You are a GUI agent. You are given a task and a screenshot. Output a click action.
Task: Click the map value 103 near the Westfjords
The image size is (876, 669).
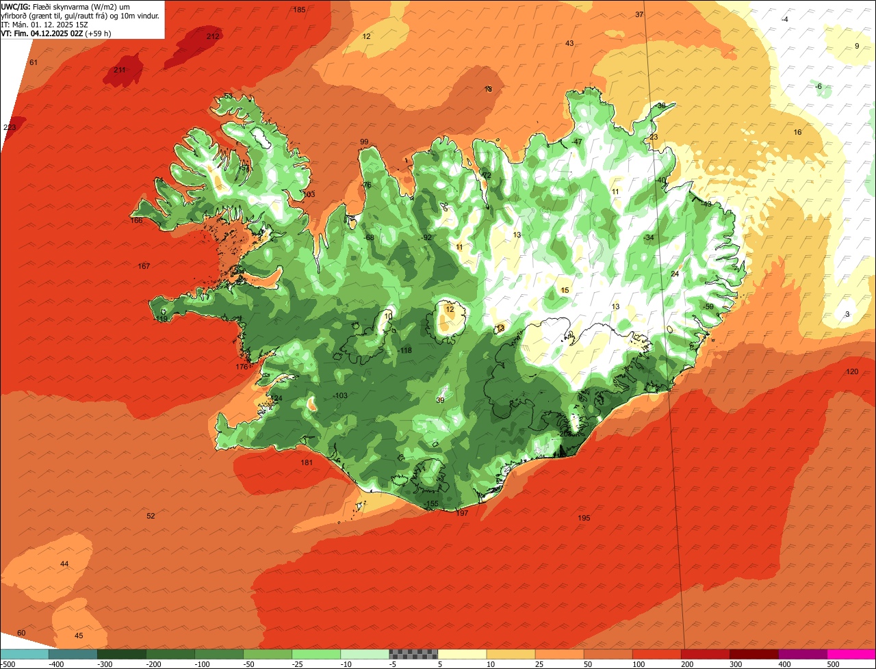(309, 194)
